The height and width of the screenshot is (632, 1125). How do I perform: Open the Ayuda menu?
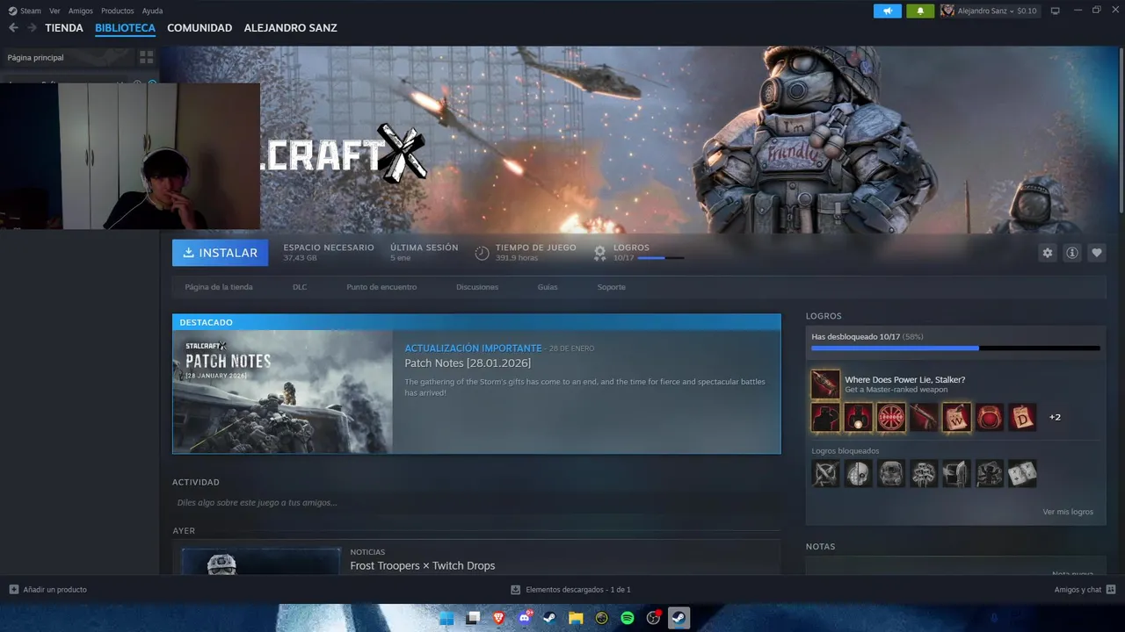tap(152, 11)
